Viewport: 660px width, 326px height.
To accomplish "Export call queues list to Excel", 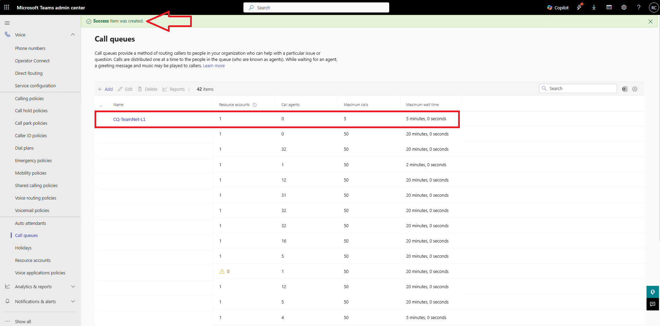I will click(625, 89).
